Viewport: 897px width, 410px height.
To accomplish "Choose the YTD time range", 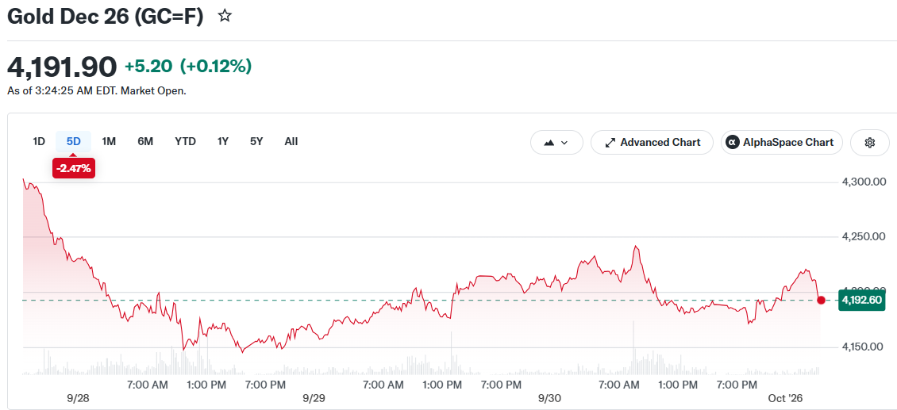I will (x=185, y=141).
